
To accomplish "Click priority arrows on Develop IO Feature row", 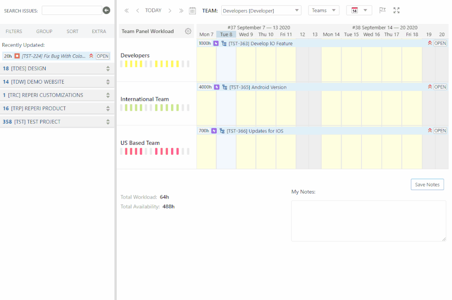I will (x=429, y=43).
